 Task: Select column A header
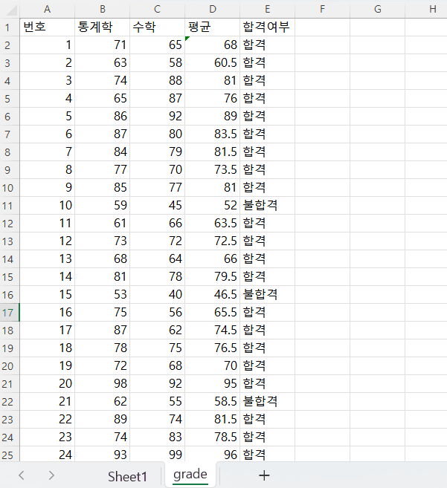pyautogui.click(x=47, y=9)
